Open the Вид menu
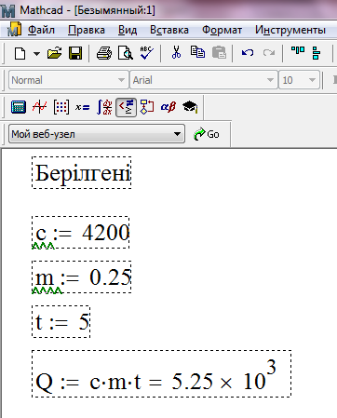This screenshot has height=418, width=337. (128, 30)
